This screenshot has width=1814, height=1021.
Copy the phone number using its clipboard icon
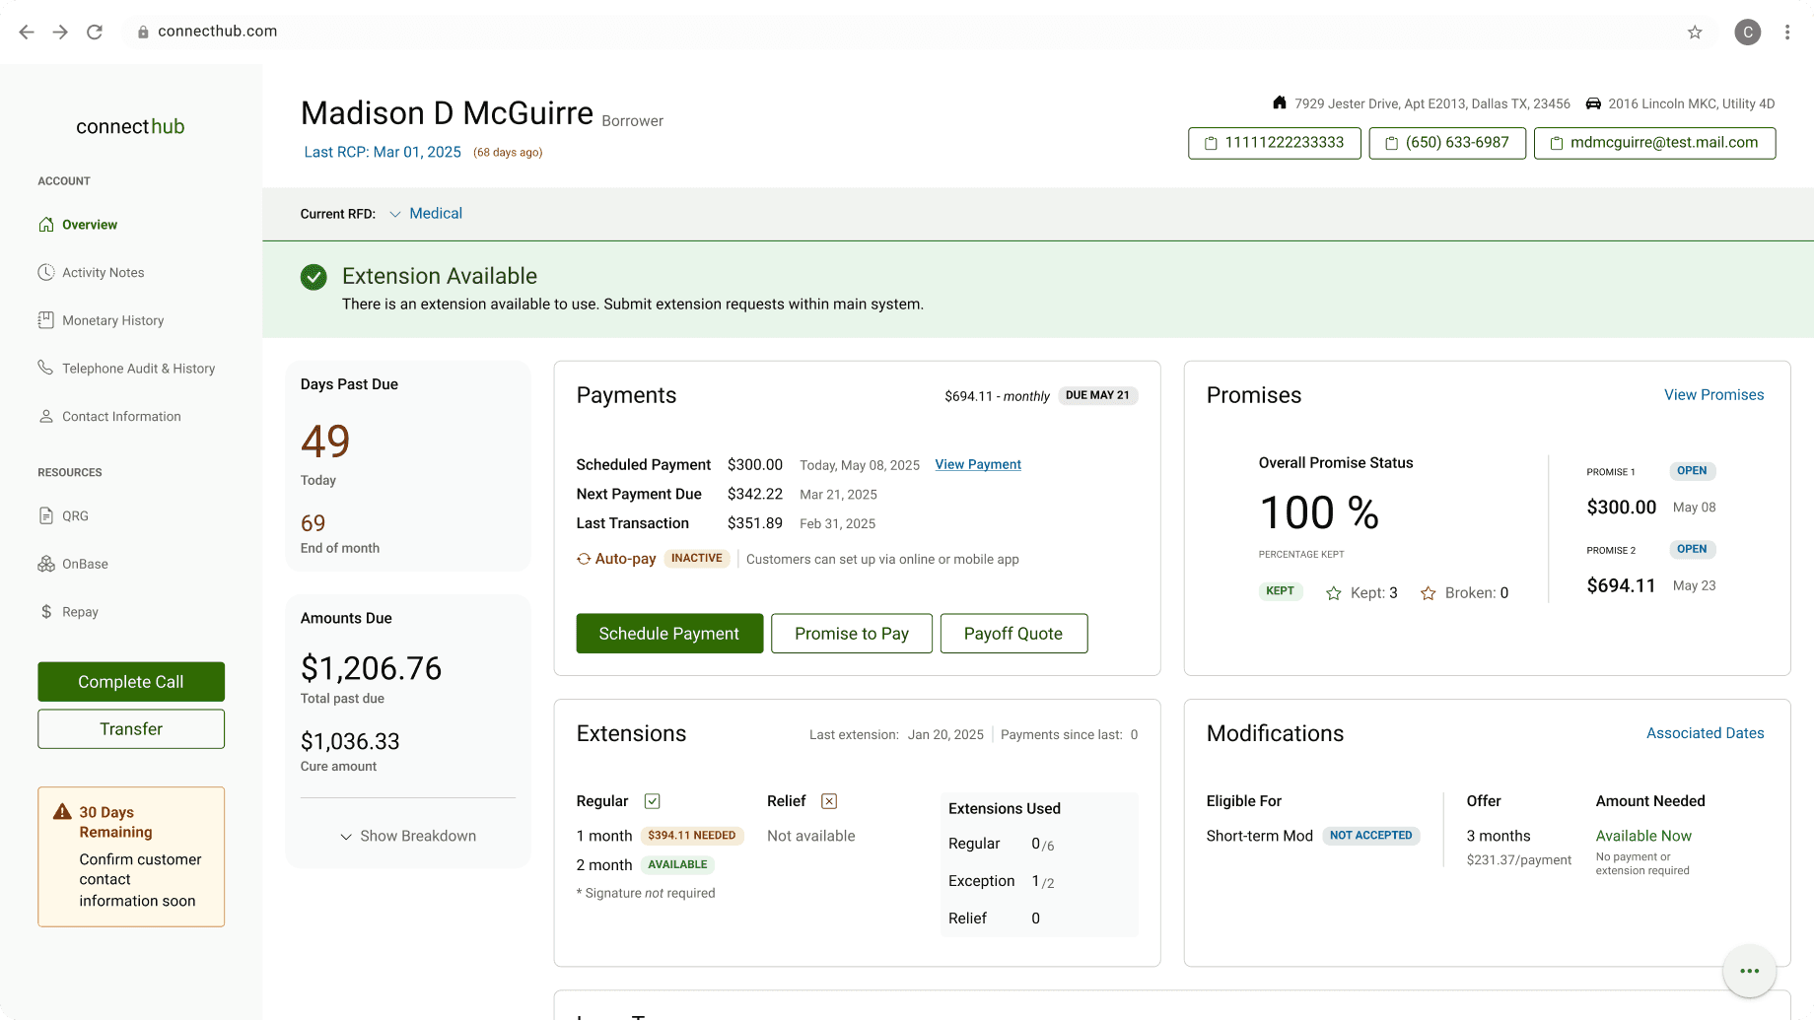pyautogui.click(x=1390, y=143)
